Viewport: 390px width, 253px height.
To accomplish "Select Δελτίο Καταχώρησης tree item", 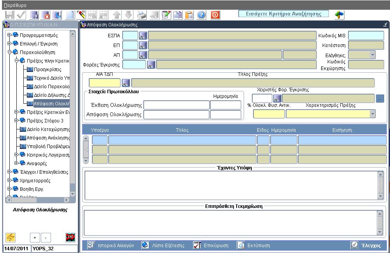I will point(48,129).
